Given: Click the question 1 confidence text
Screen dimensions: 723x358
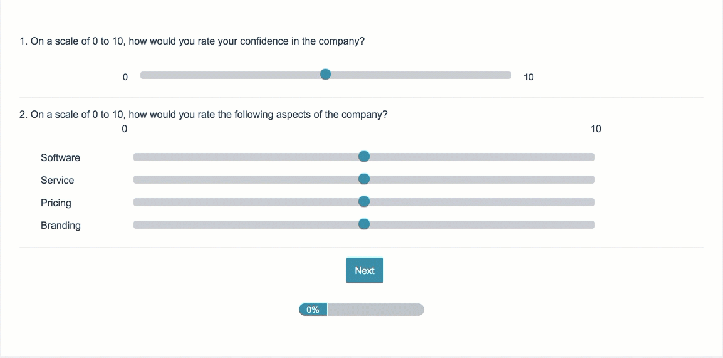Looking at the screenshot, I should tap(192, 41).
